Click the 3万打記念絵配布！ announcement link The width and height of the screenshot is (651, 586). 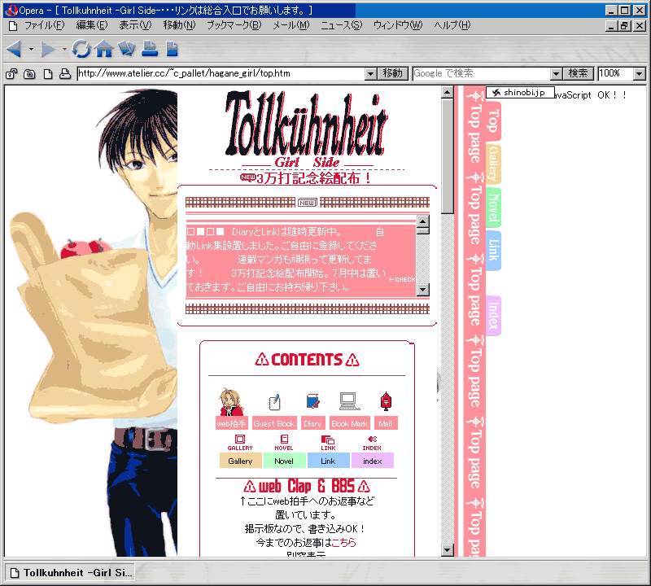(314, 178)
